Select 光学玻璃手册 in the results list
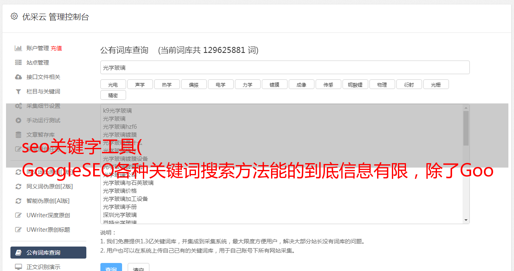Viewport: 514px width, 271px height. pyautogui.click(x=120, y=207)
